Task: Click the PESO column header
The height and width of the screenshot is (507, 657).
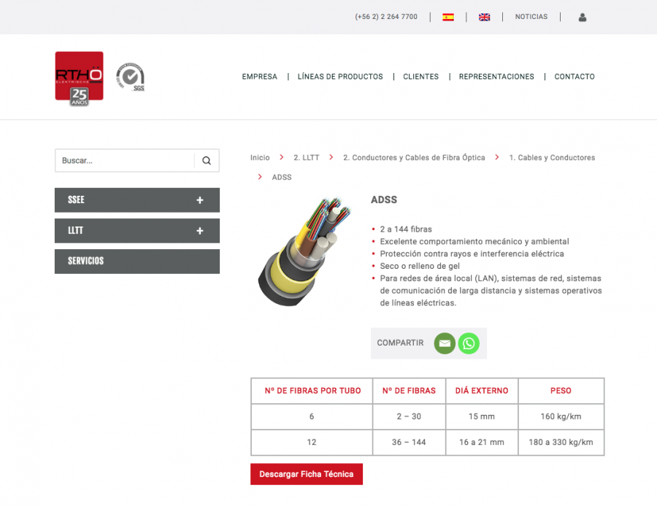Action: 561,391
